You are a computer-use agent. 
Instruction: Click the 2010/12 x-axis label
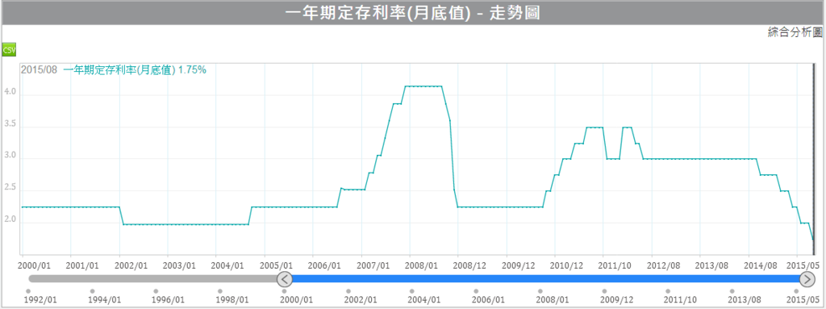[x=567, y=265]
